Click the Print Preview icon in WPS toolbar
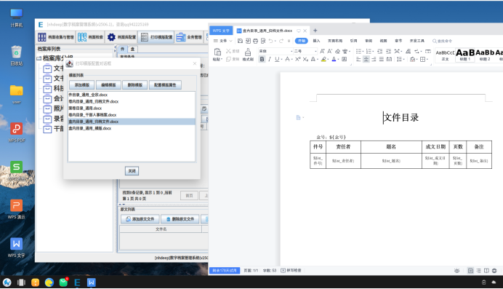 pos(263,41)
